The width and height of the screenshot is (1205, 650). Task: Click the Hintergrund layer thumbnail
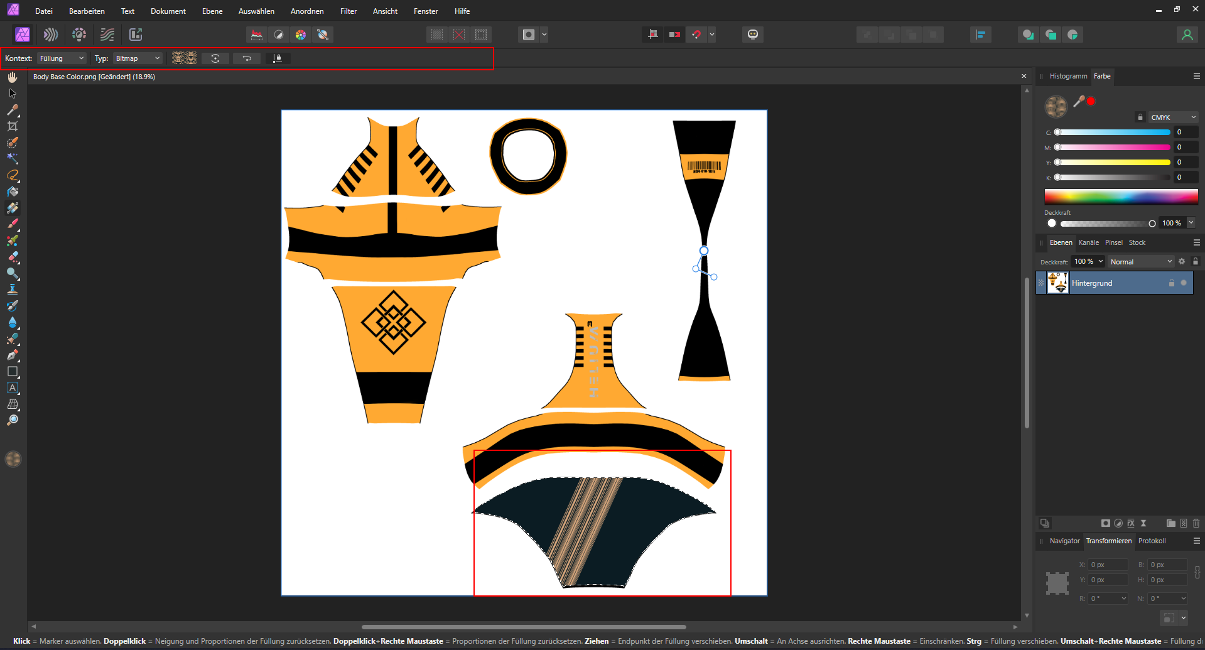pyautogui.click(x=1058, y=283)
